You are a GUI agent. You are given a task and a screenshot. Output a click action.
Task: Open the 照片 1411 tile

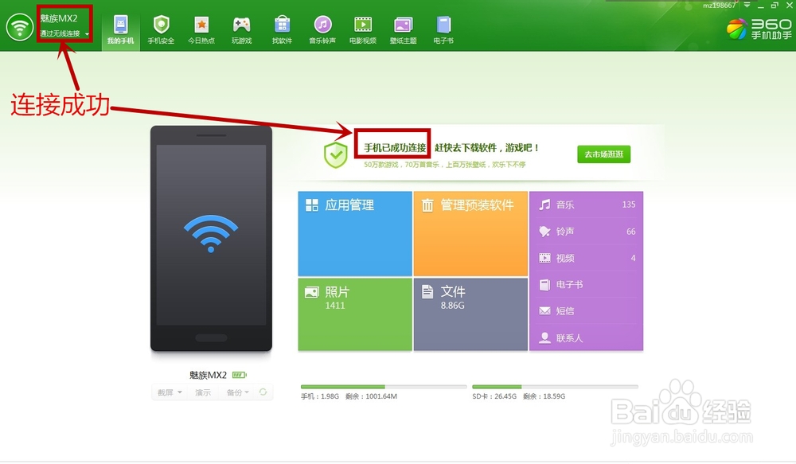pyautogui.click(x=355, y=314)
